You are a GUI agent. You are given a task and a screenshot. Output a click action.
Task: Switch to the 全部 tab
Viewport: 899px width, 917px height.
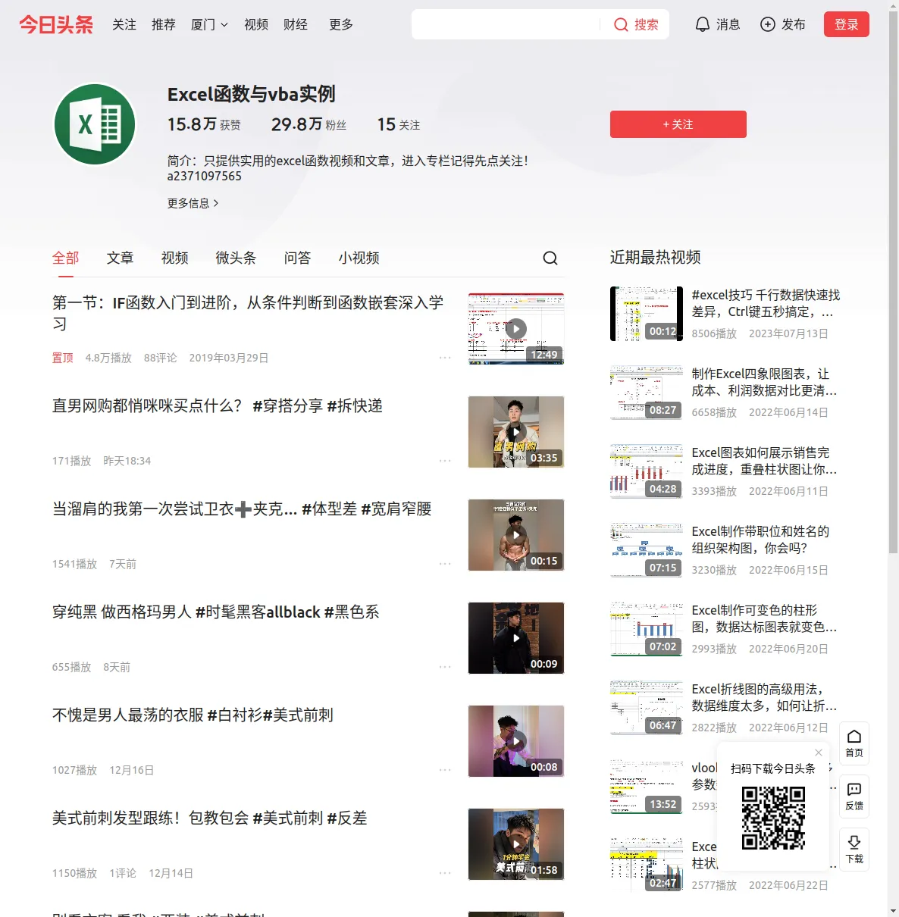(66, 258)
